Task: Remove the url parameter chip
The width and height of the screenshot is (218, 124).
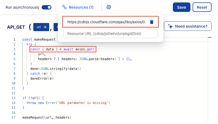Action: [x=45, y=27]
